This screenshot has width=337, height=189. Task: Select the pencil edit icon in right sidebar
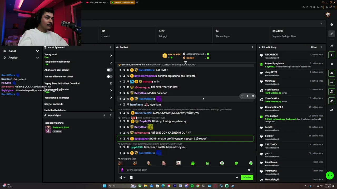[331, 34]
